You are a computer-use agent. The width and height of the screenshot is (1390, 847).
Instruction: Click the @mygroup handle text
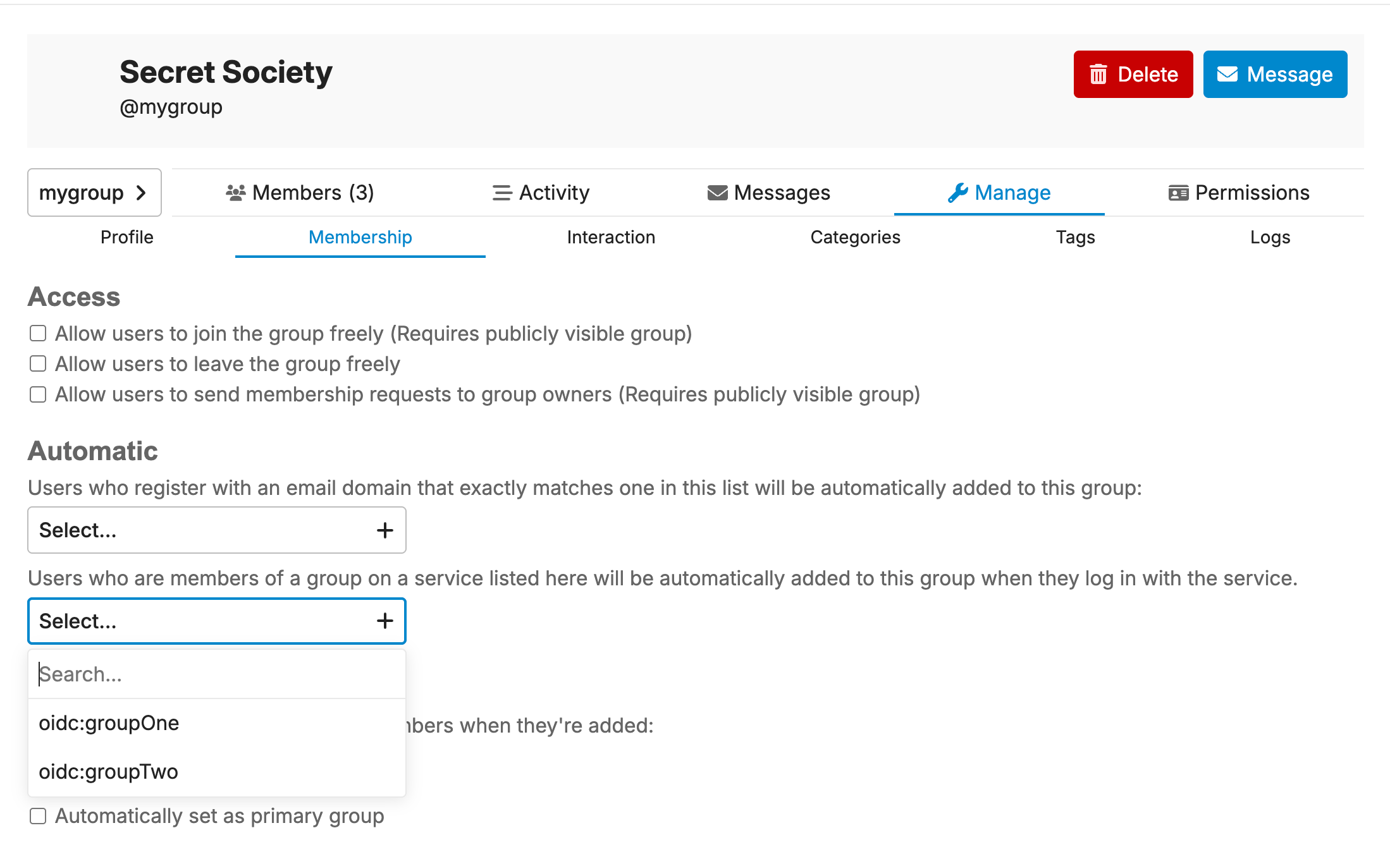click(171, 107)
